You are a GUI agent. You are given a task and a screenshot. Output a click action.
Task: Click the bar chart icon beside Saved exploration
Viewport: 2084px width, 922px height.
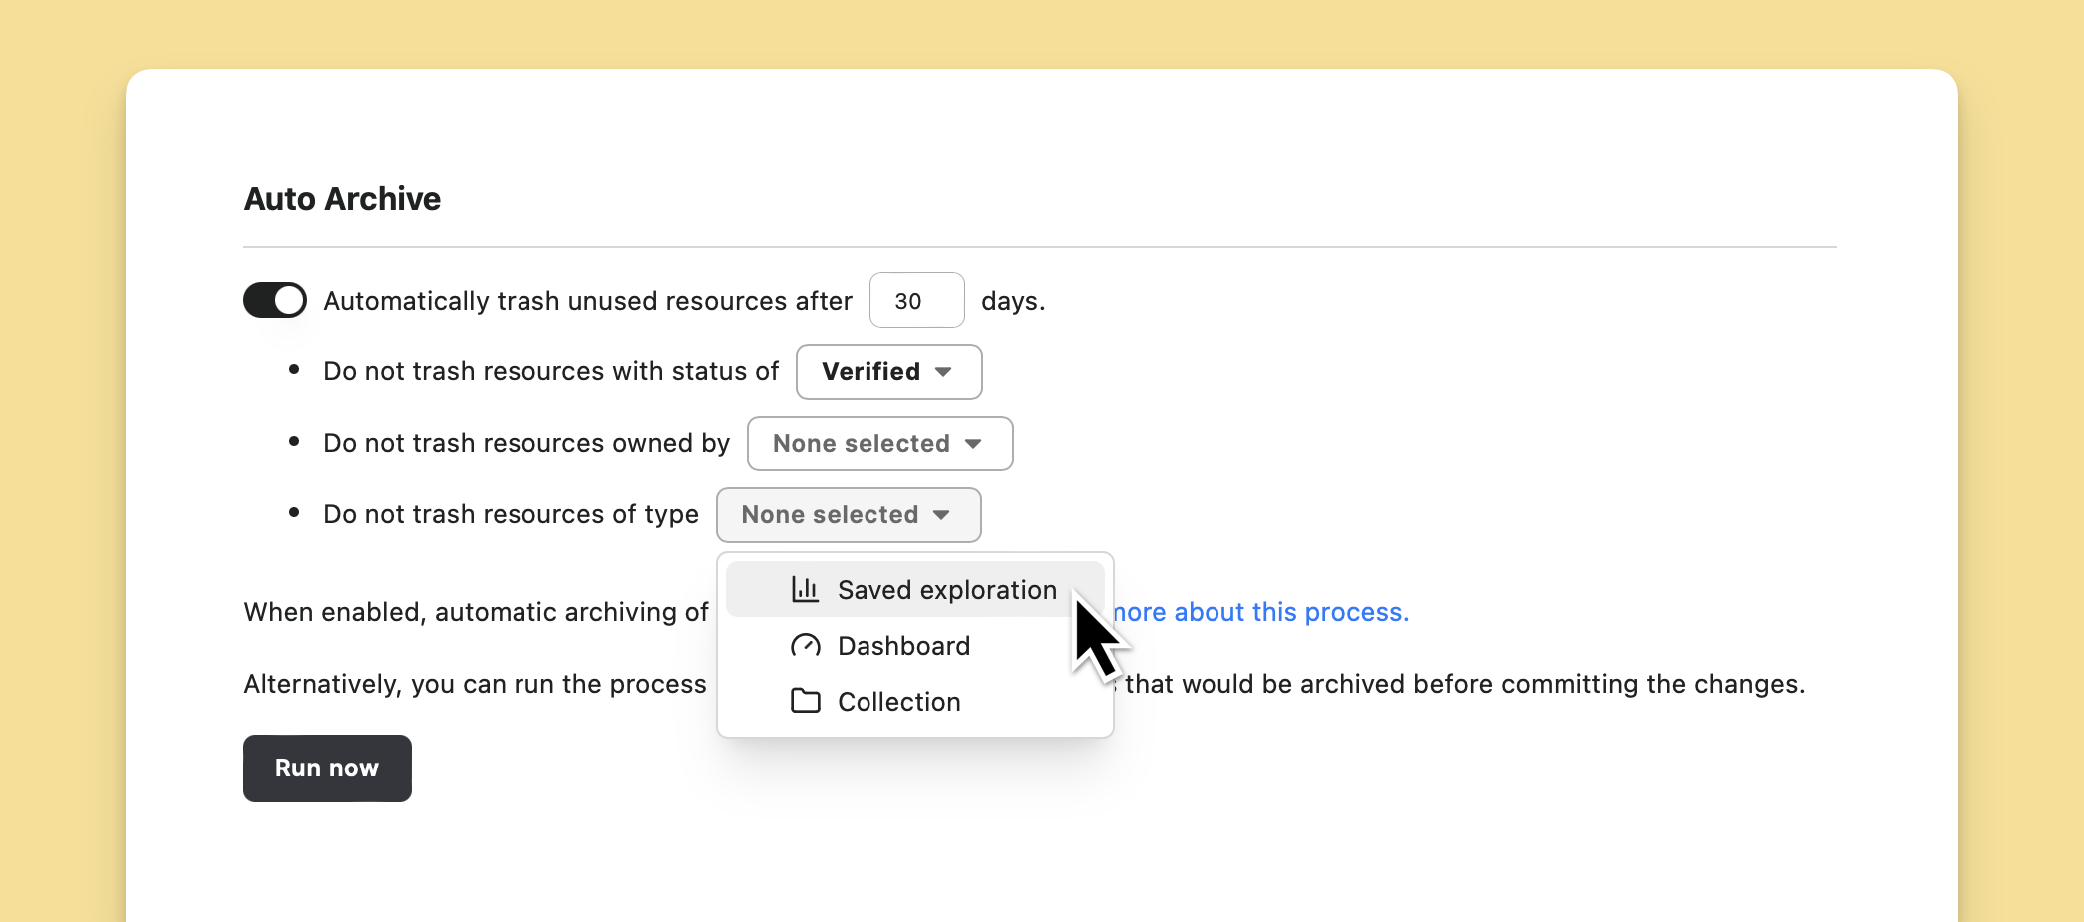(x=805, y=590)
